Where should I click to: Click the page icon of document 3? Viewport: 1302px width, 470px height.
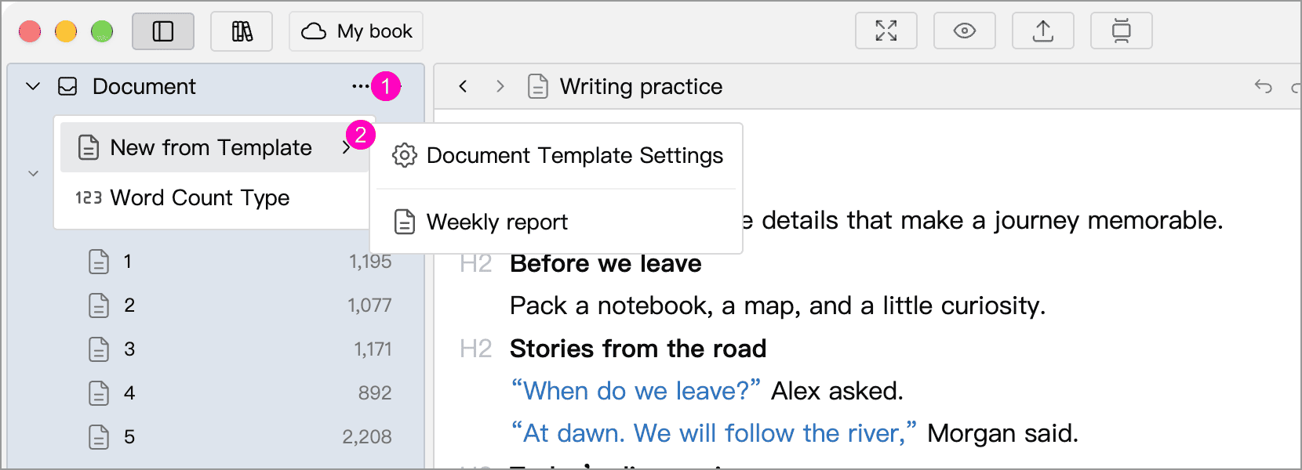(99, 349)
